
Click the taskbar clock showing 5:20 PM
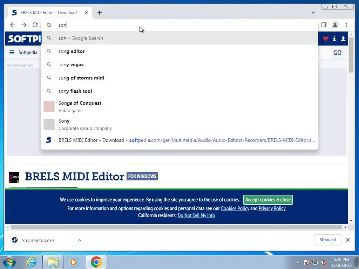pos(341,262)
